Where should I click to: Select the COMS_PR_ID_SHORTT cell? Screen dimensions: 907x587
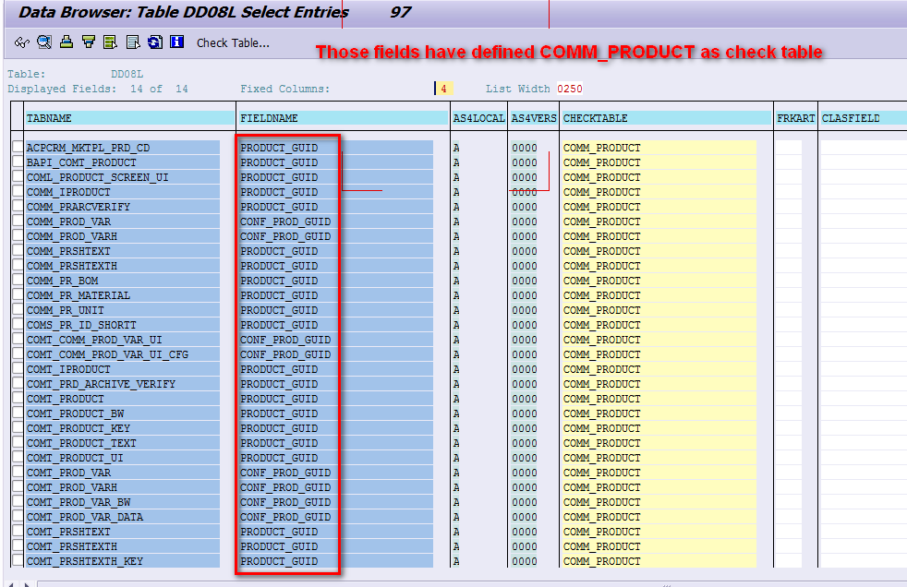tap(122, 325)
